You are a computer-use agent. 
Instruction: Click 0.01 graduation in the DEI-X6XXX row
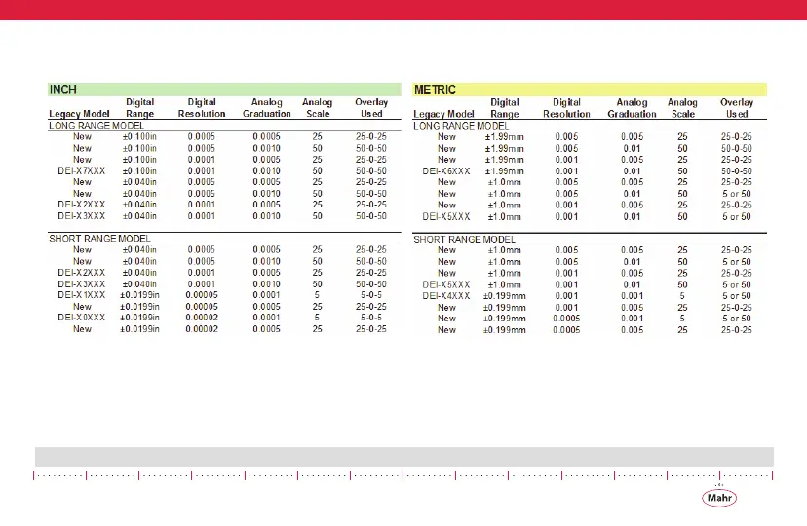click(x=632, y=171)
